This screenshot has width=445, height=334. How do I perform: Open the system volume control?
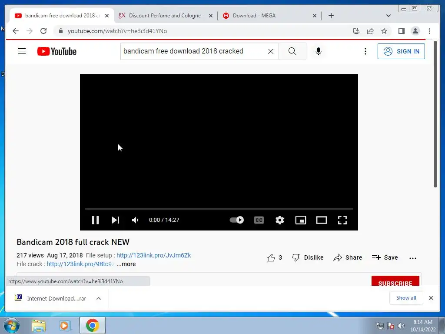click(401, 326)
